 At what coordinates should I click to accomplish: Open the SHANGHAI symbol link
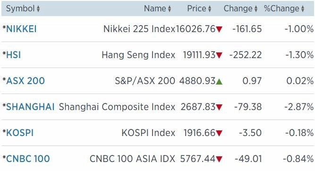(x=30, y=107)
